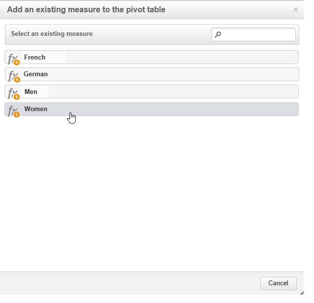Viewport: 314px width, 303px height.
Task: Click the 'Select an existing measure' header
Action: coord(52,34)
